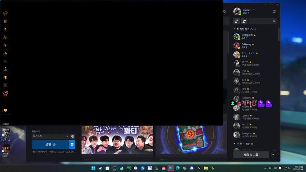The width and height of the screenshot is (306, 172).
Task: Click the friend settings icon beside add friend
Action: coord(244,21)
